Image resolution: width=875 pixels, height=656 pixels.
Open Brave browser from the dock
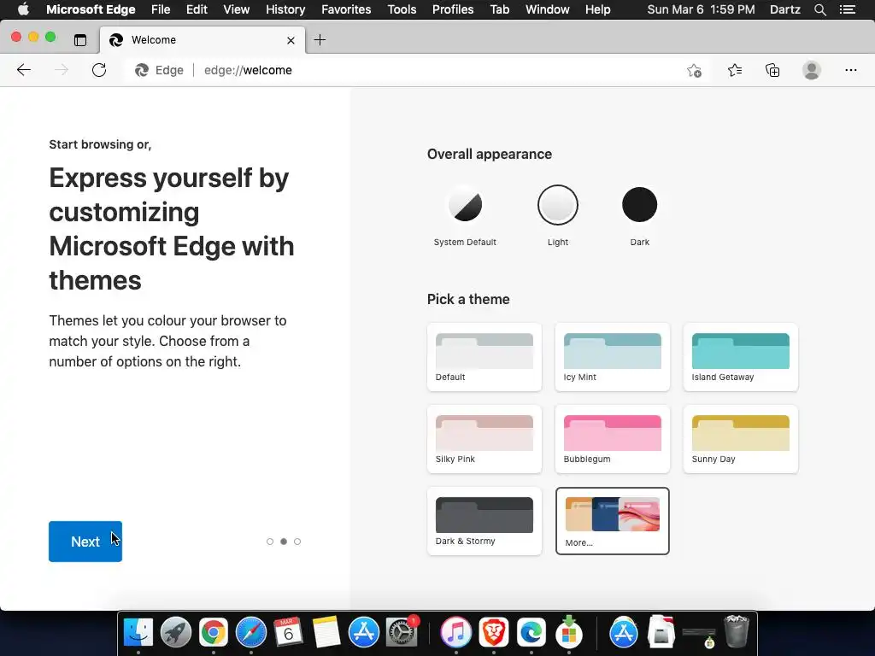click(x=494, y=633)
